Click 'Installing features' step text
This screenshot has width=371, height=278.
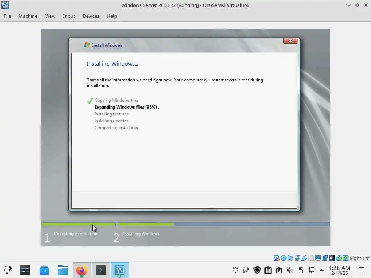point(111,114)
